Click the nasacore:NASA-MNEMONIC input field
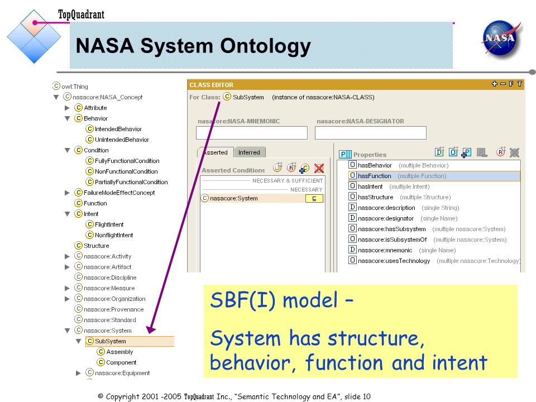 click(x=252, y=133)
